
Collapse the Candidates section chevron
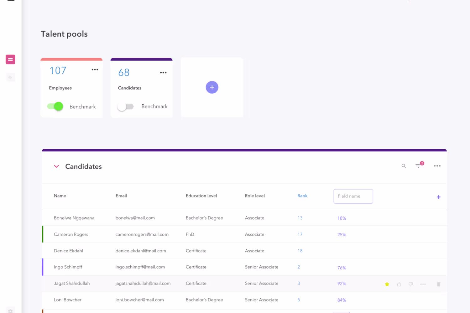tap(56, 166)
